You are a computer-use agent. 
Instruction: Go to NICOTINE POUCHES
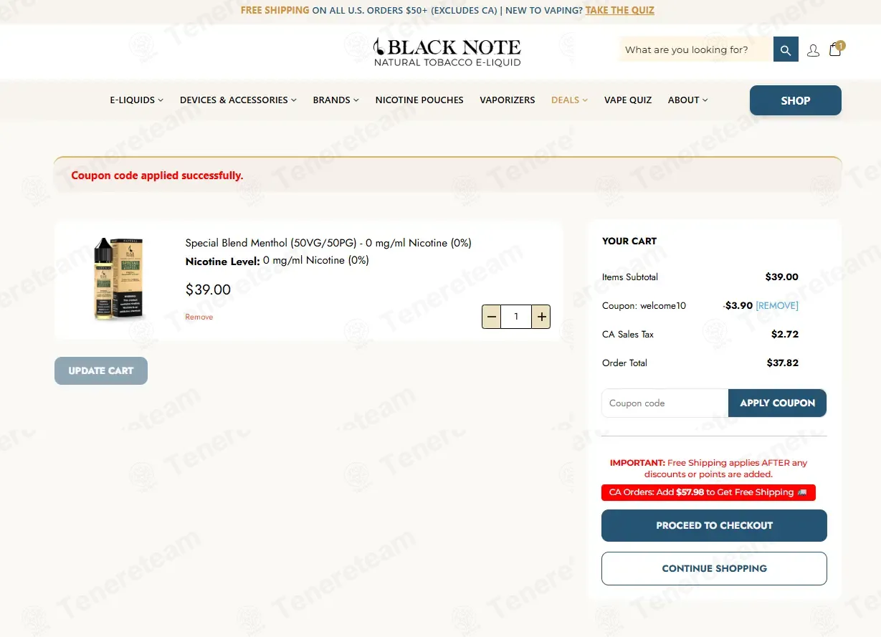click(x=419, y=100)
